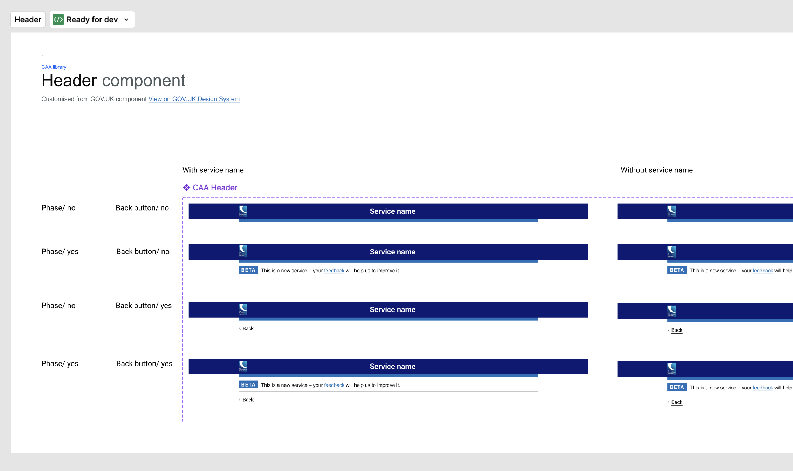The width and height of the screenshot is (793, 471).
Task: Click Back link under fourth Service name header
Action: click(x=248, y=400)
